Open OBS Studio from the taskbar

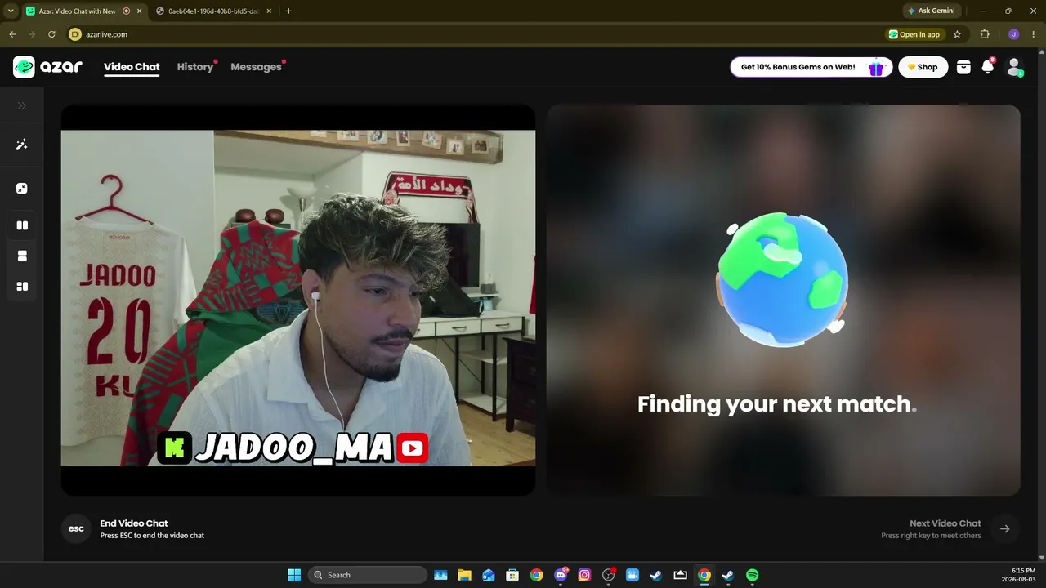pyautogui.click(x=608, y=575)
